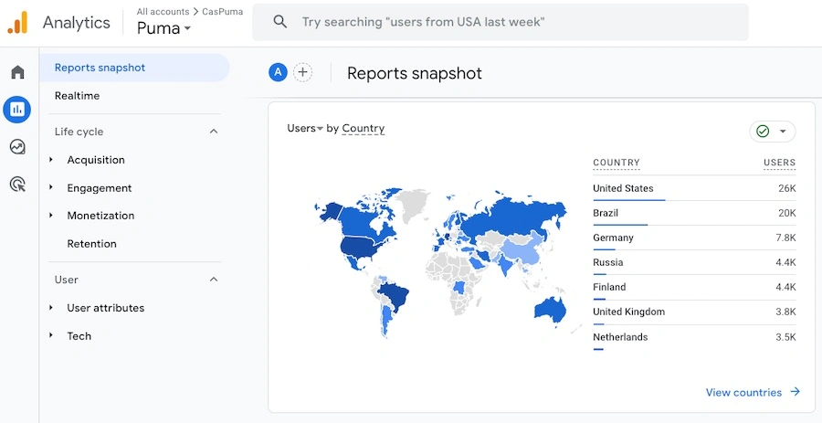This screenshot has width=822, height=423.
Task: Open the Users metric dropdown
Action: click(x=304, y=129)
